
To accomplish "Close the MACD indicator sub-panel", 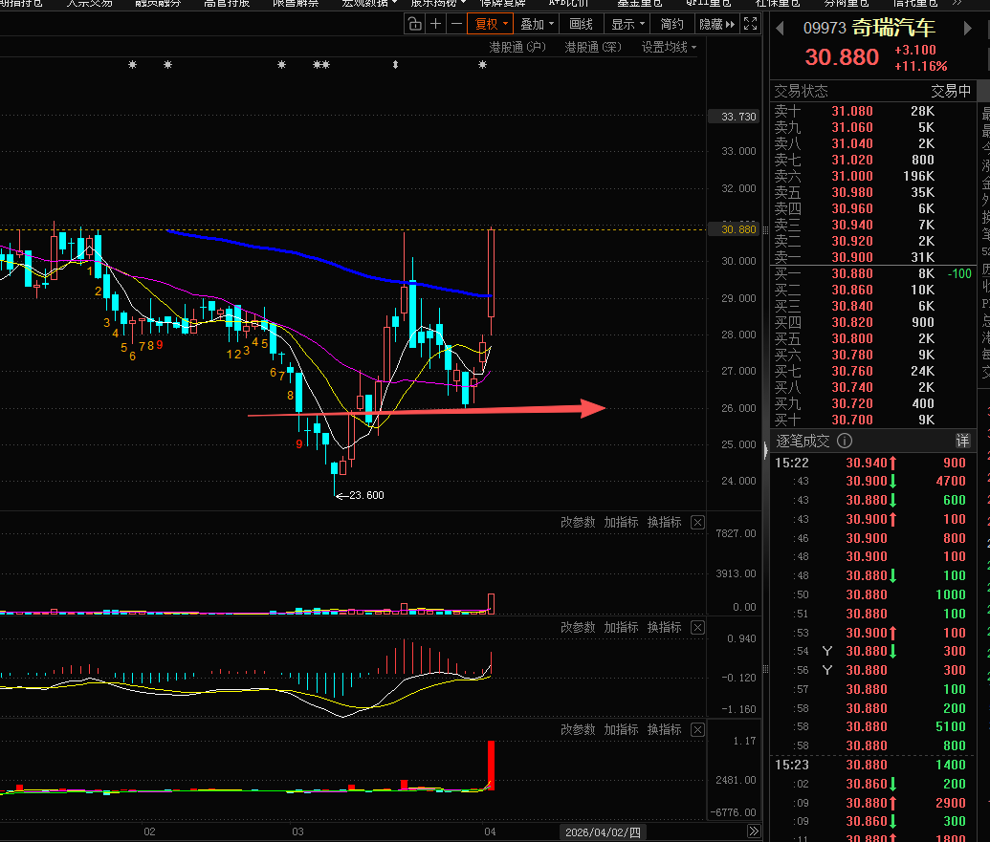I will click(697, 628).
